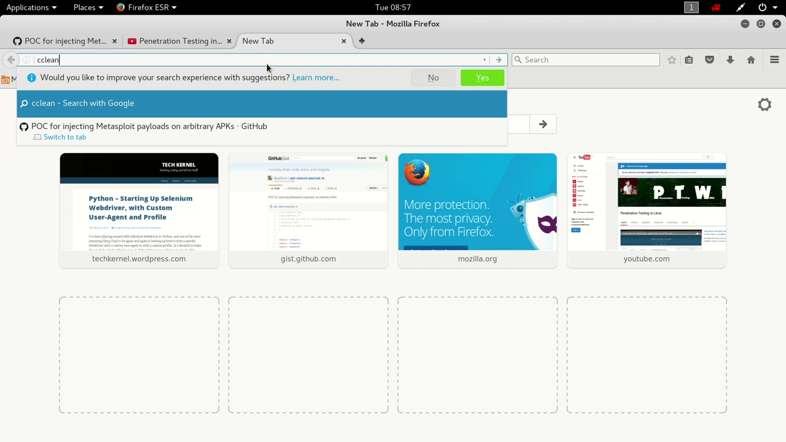
Task: Open the URL bar history dropdown arrow
Action: click(x=484, y=60)
